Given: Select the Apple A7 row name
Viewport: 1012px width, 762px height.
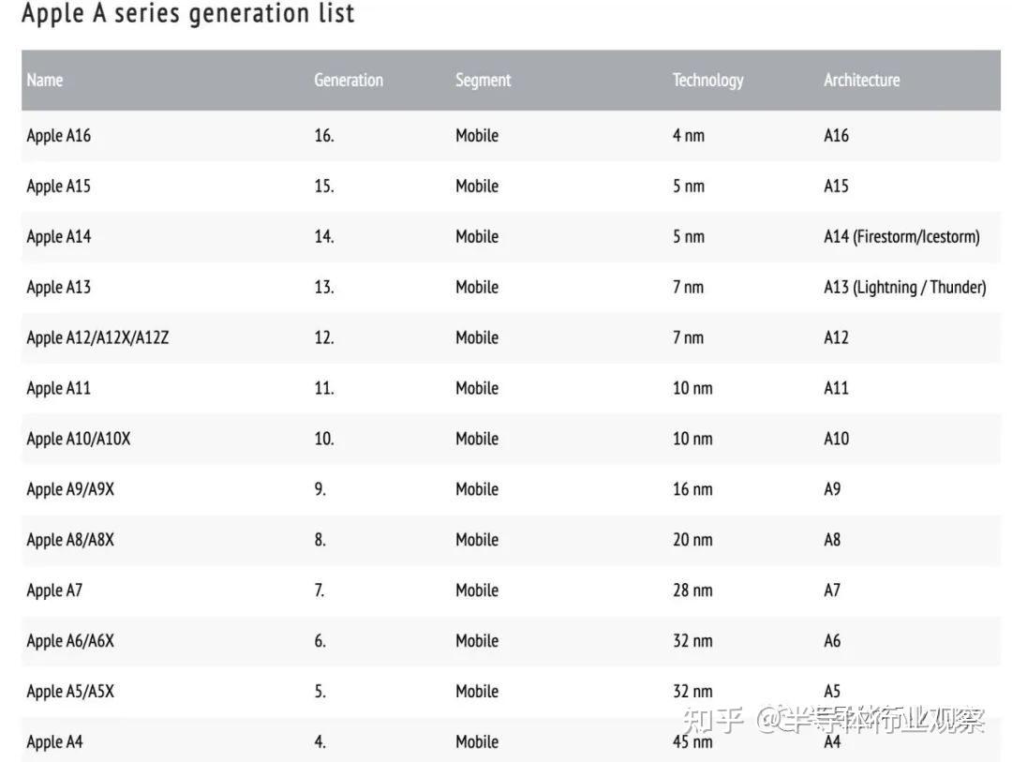Looking at the screenshot, I should tap(54, 590).
